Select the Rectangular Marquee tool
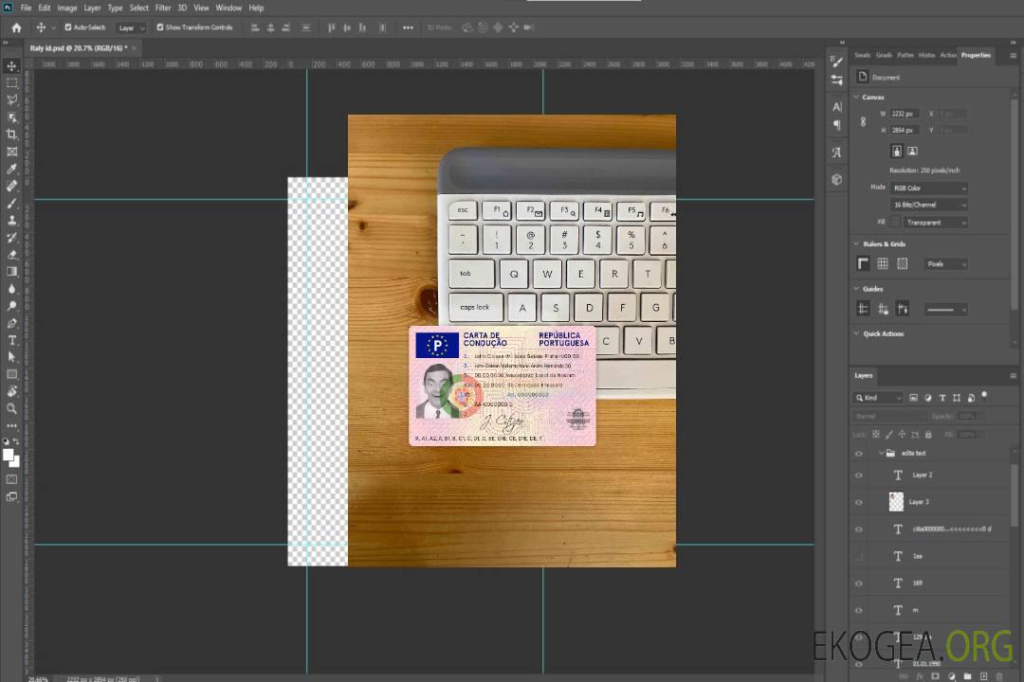 [x=11, y=83]
